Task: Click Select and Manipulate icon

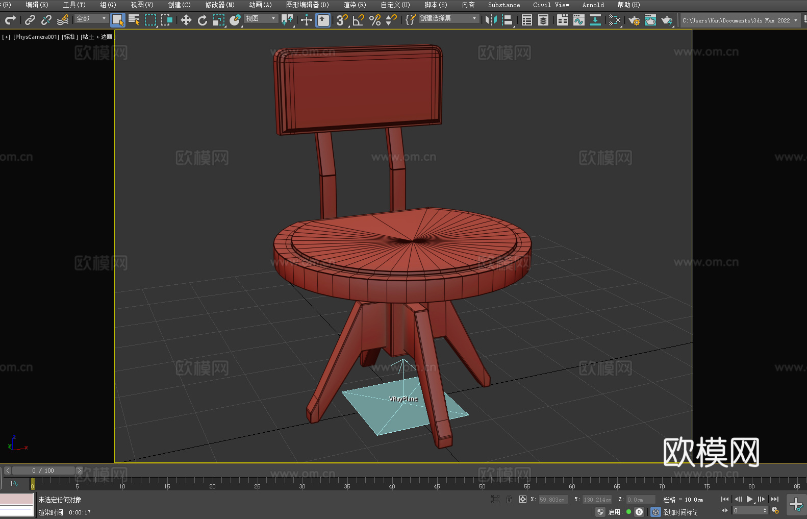Action: coord(307,20)
